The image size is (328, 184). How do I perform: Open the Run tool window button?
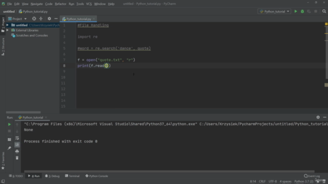click(x=34, y=176)
